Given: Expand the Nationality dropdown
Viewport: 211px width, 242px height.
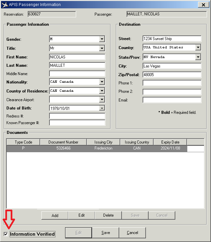Looking at the screenshot, I should click(x=102, y=82).
